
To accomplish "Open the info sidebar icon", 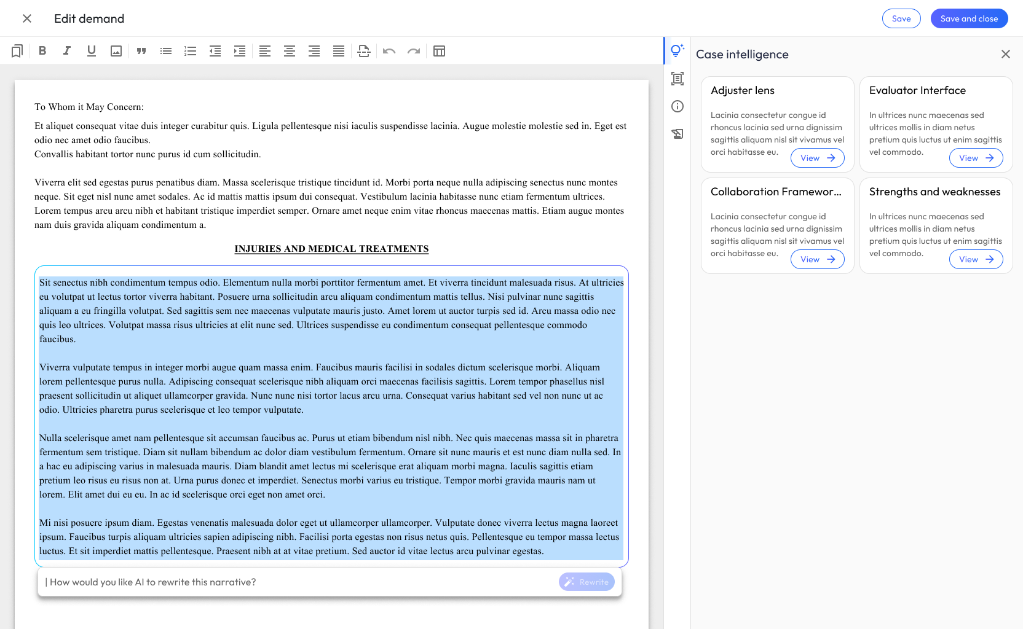I will pyautogui.click(x=677, y=106).
